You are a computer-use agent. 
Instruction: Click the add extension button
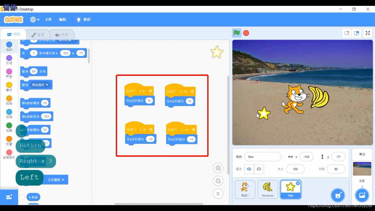[9, 197]
